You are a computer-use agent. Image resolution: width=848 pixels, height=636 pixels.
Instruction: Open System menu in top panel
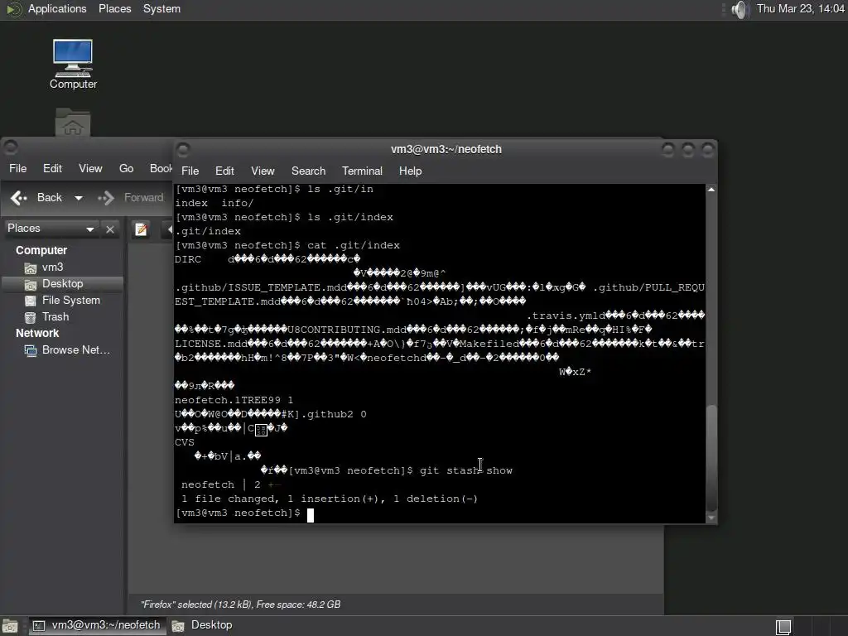[x=161, y=9]
